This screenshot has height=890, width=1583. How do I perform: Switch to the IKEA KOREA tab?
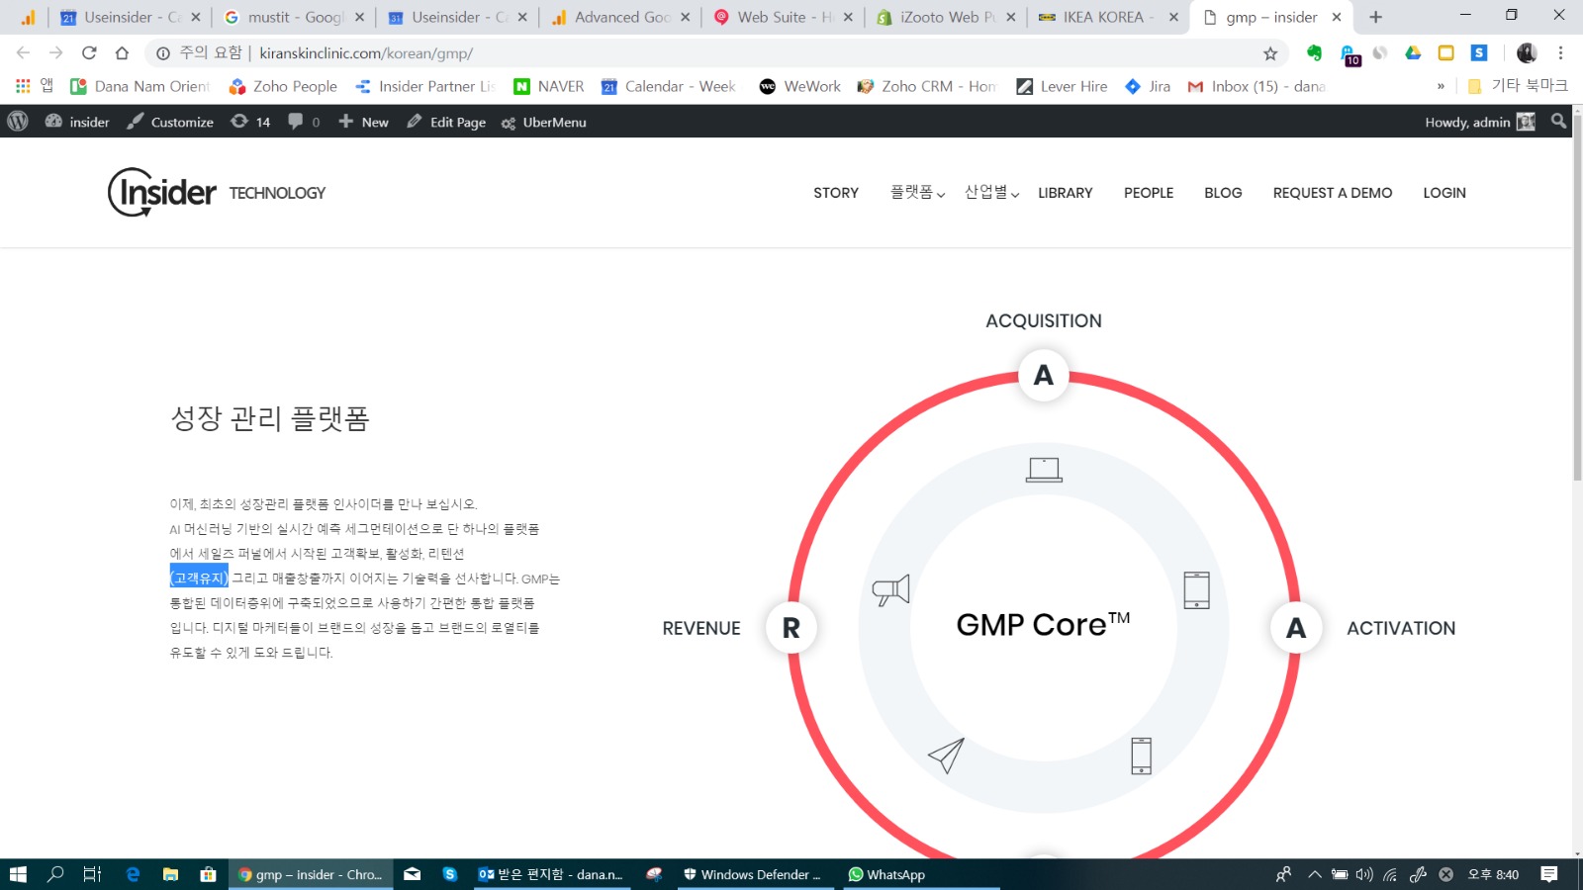1102,17
